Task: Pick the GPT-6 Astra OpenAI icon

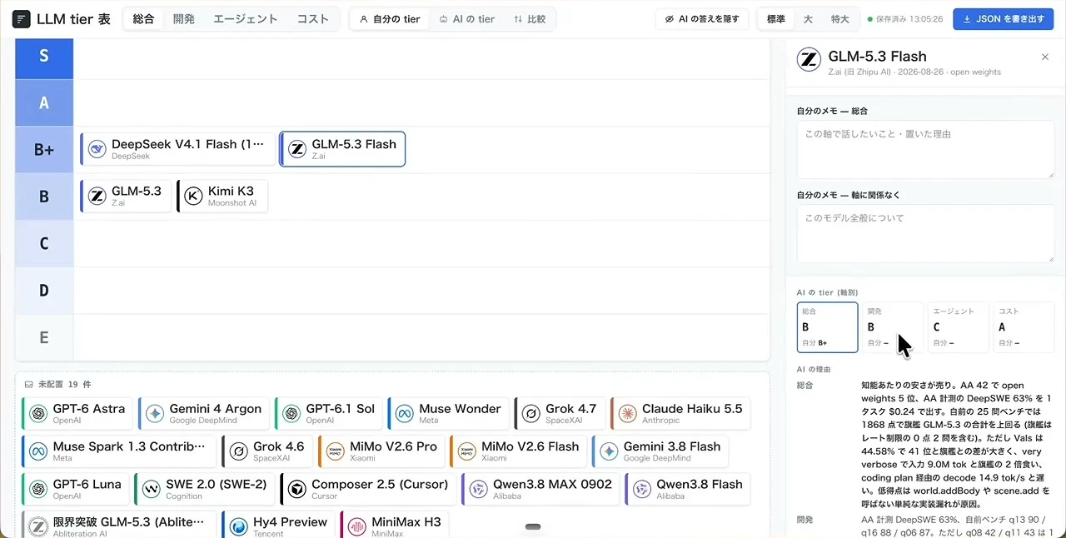Action: [x=37, y=414]
